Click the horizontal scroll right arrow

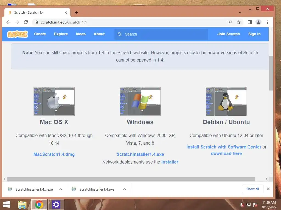[266, 179]
